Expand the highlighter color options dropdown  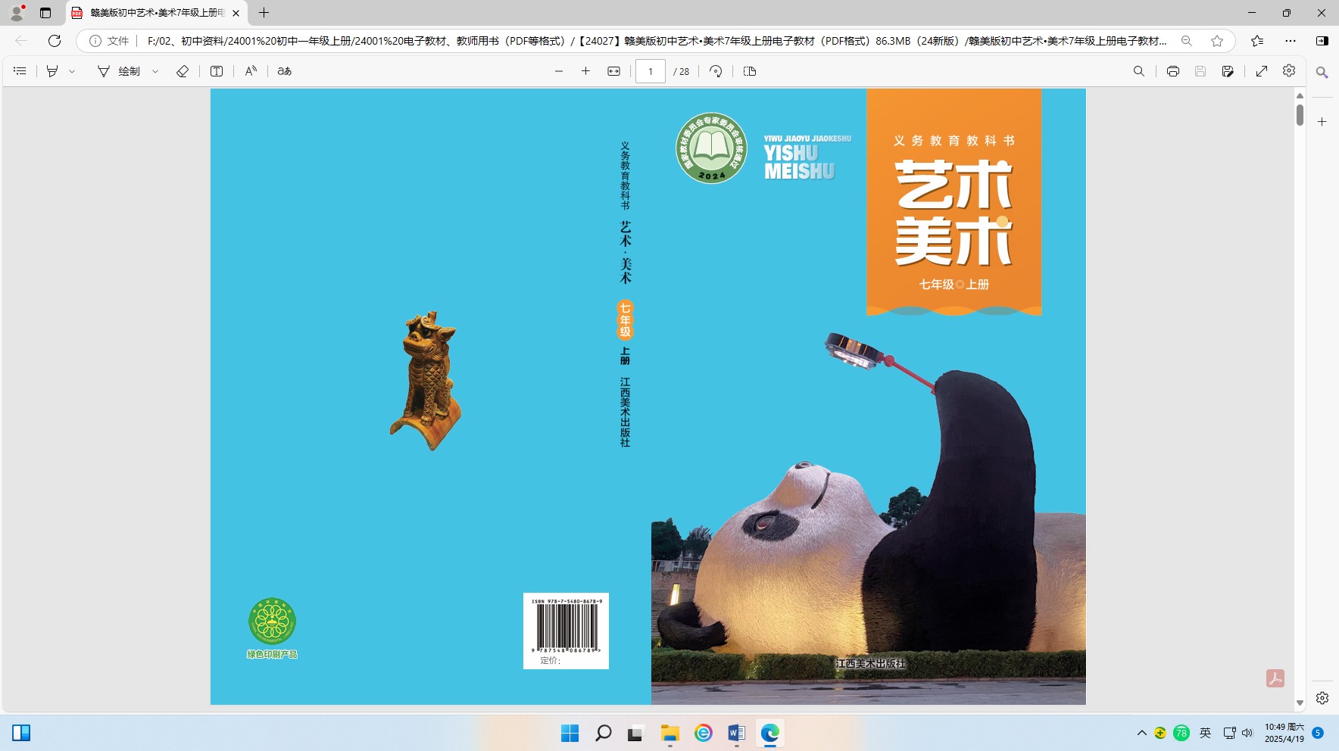tap(73, 71)
